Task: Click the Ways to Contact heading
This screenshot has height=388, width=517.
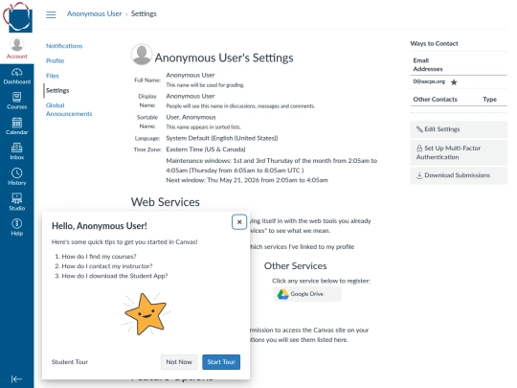Action: tap(435, 43)
